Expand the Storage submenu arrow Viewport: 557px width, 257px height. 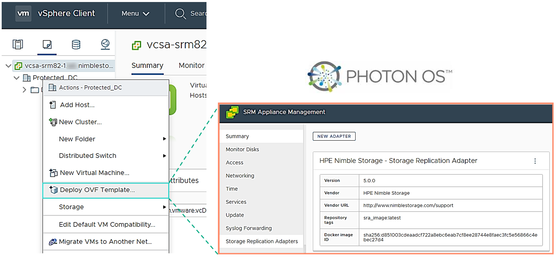(165, 207)
